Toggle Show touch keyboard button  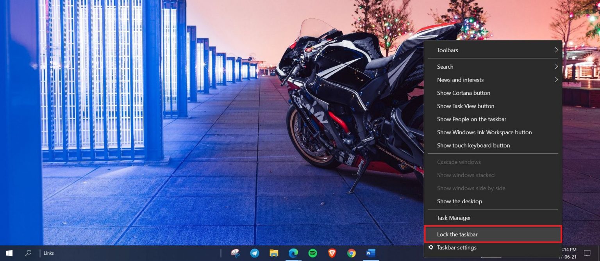(x=473, y=145)
